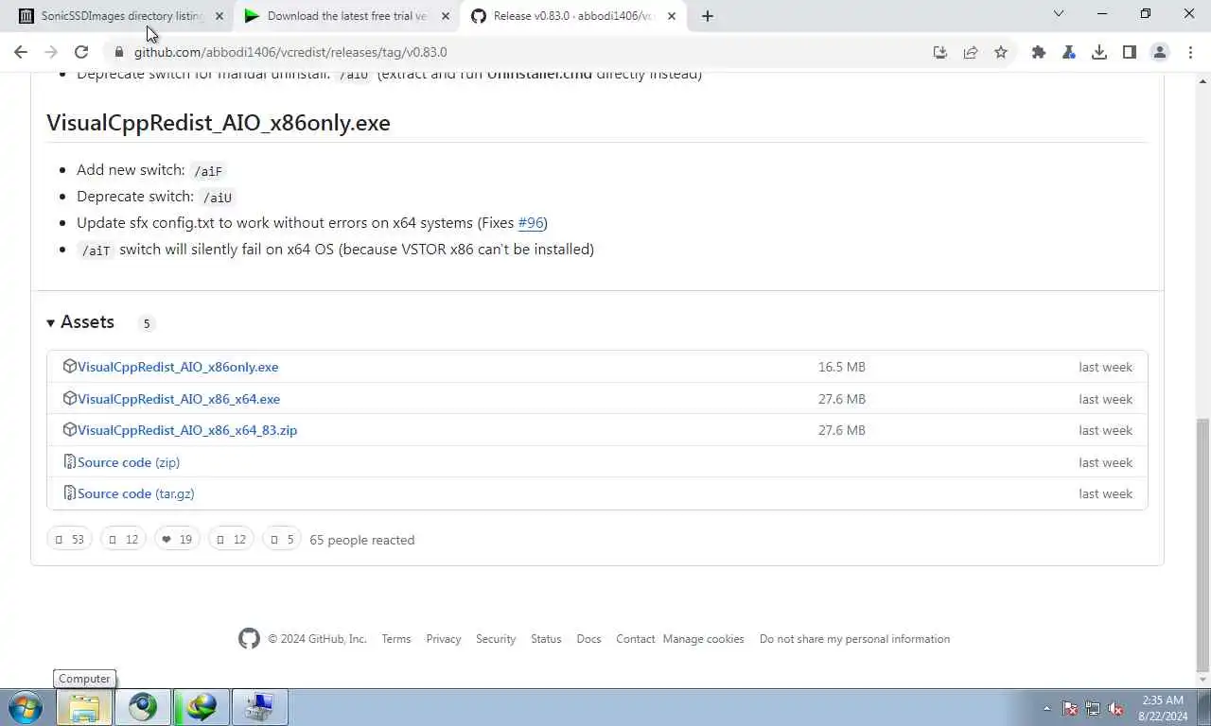Download Source code (tar.gz)
Screen dimensions: 1211x726
pyautogui.click(x=136, y=493)
